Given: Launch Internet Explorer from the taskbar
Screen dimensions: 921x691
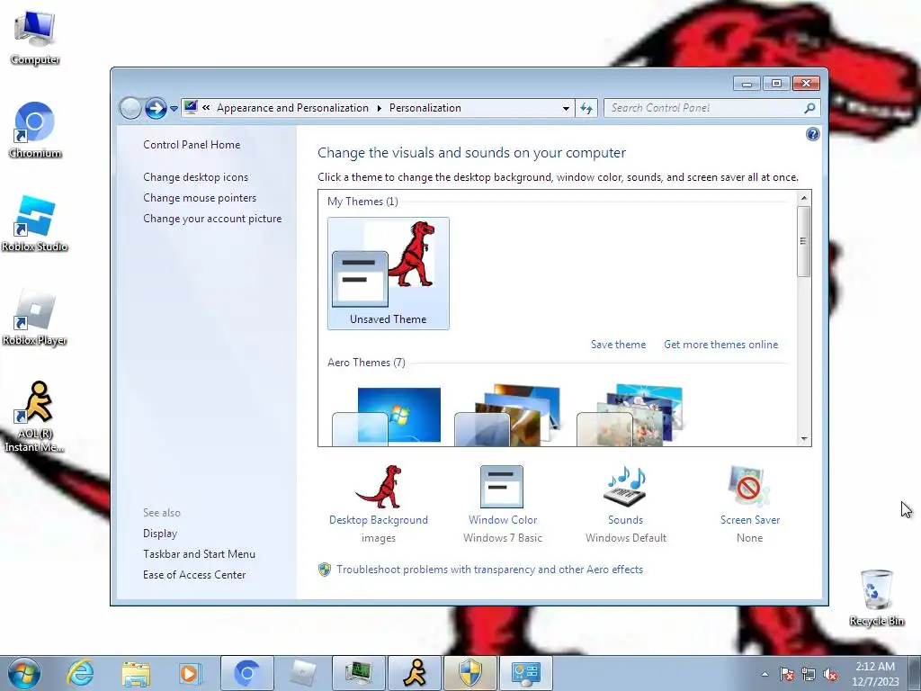Looking at the screenshot, I should coord(80,673).
